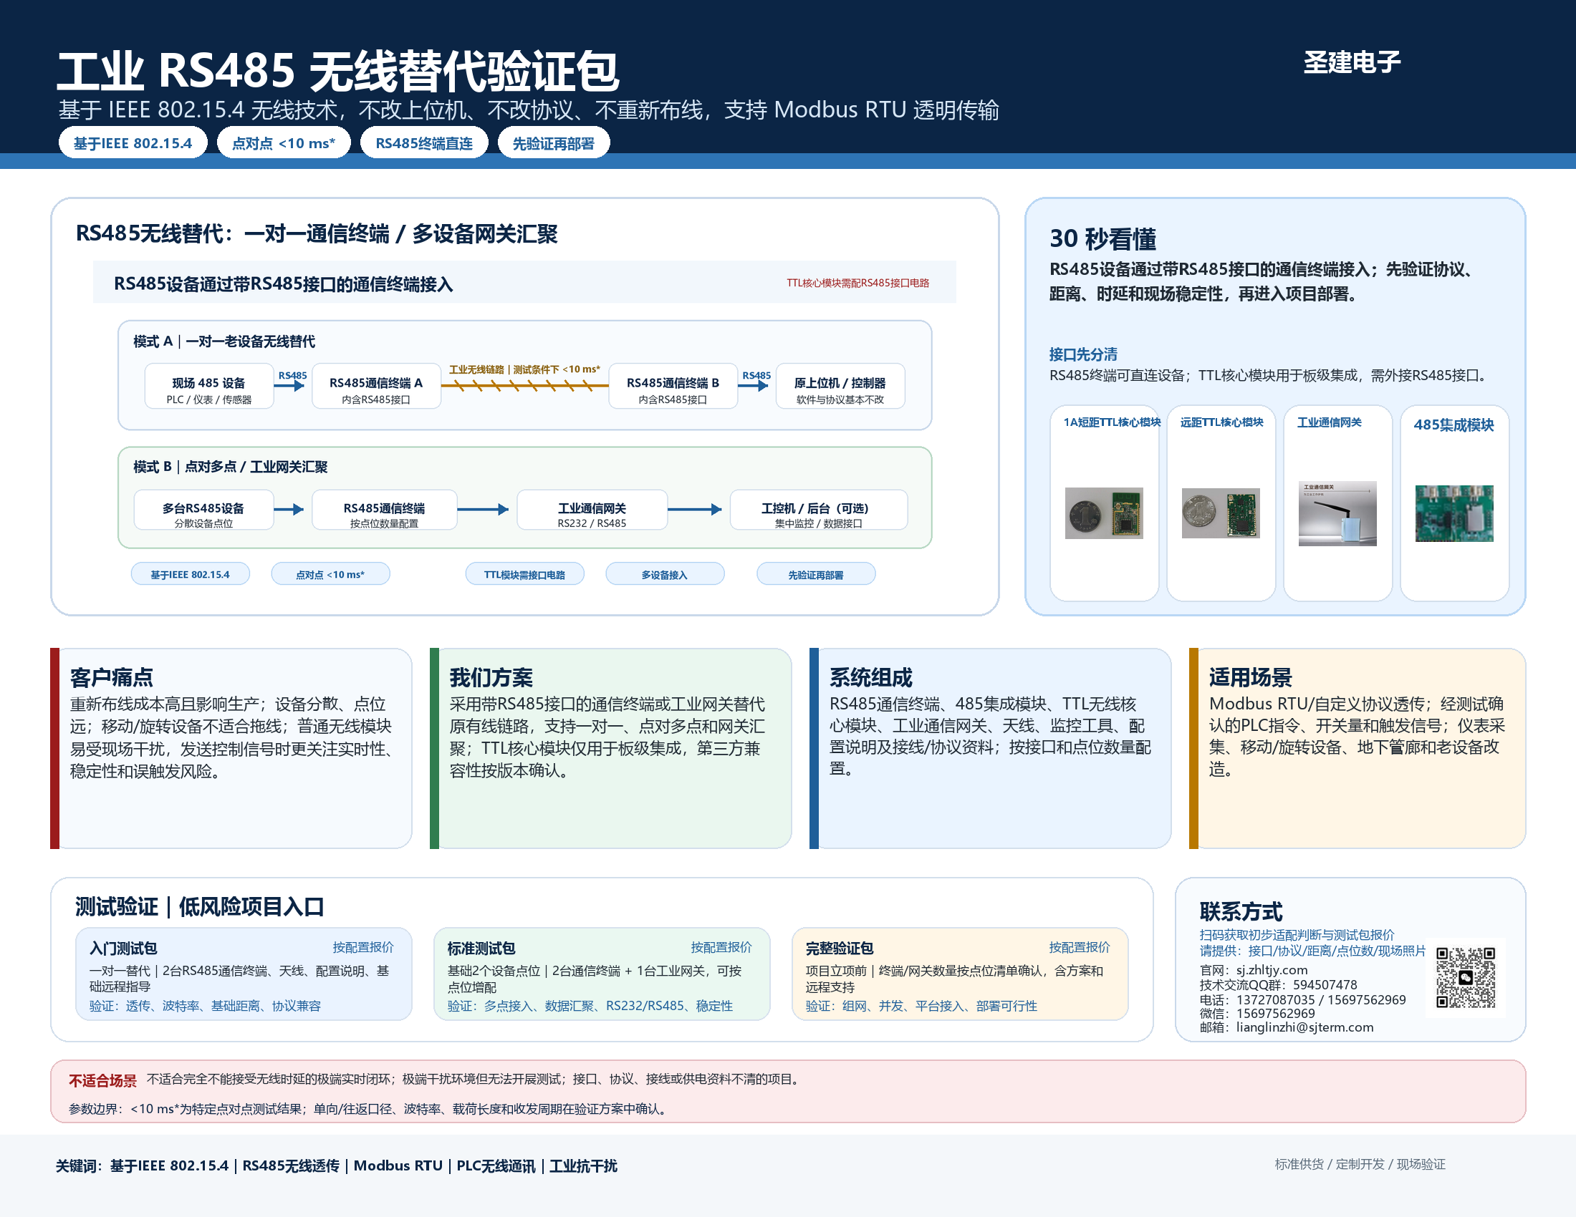The width and height of the screenshot is (1576, 1217).
Task: Click the 485集成模块 product photo
Action: click(x=1454, y=513)
